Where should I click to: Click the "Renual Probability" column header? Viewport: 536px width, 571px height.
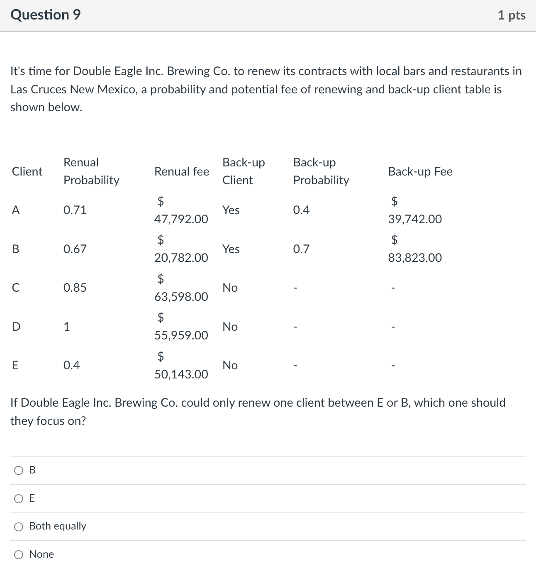click(x=91, y=171)
